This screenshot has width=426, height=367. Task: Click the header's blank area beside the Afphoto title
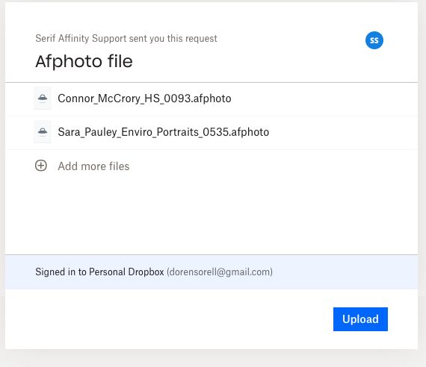coord(244,61)
